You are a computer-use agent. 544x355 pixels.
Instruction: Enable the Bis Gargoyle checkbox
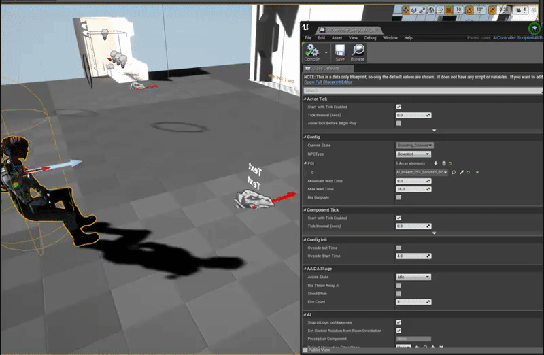[398, 197]
